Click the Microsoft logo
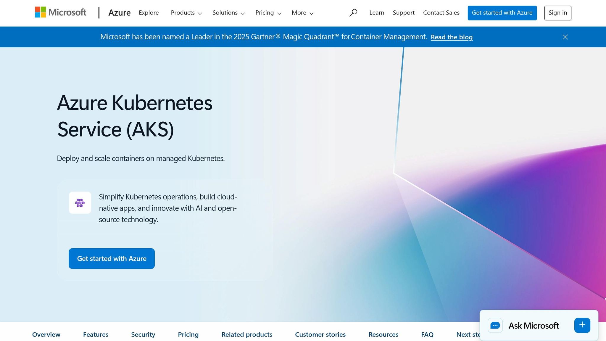606x341 pixels. [x=60, y=12]
